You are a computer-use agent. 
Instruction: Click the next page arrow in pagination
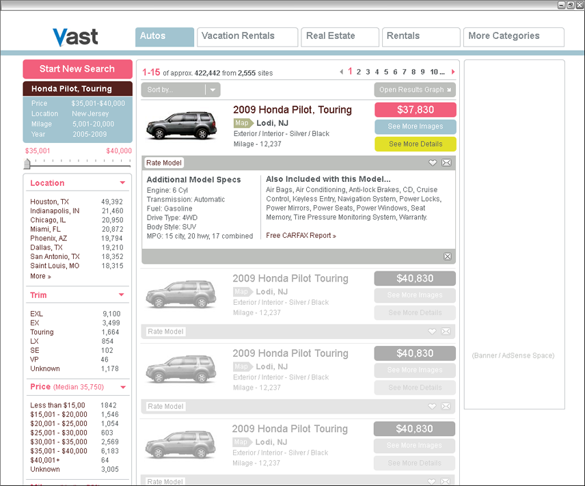[453, 72]
